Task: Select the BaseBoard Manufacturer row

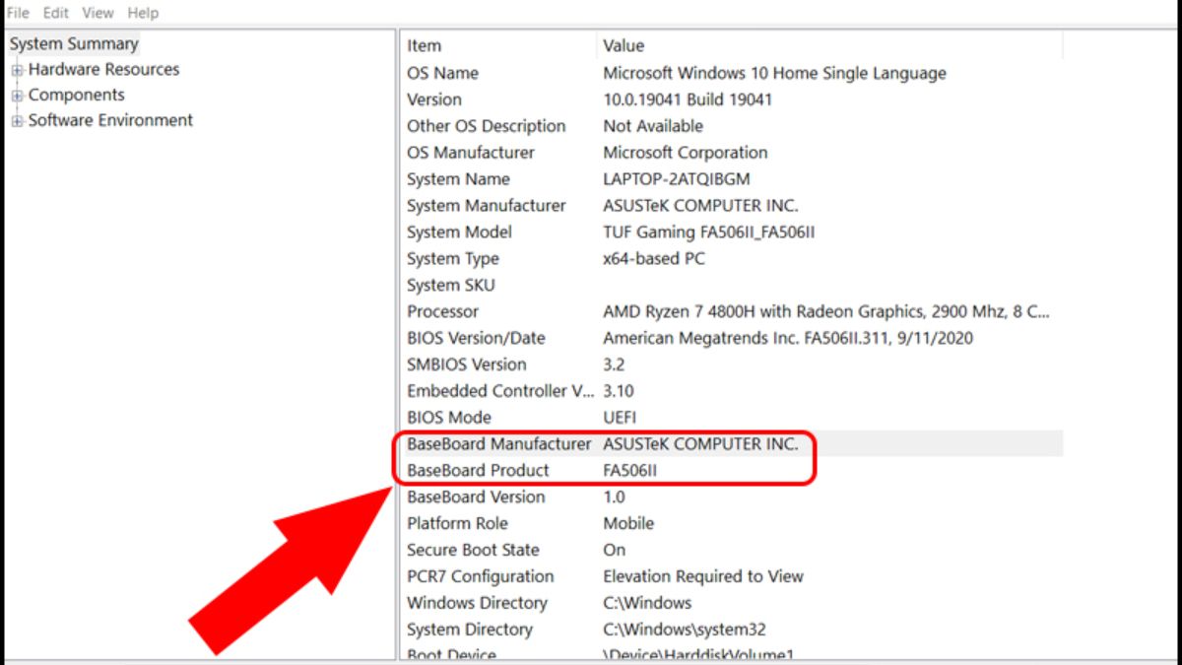Action: tap(732, 444)
